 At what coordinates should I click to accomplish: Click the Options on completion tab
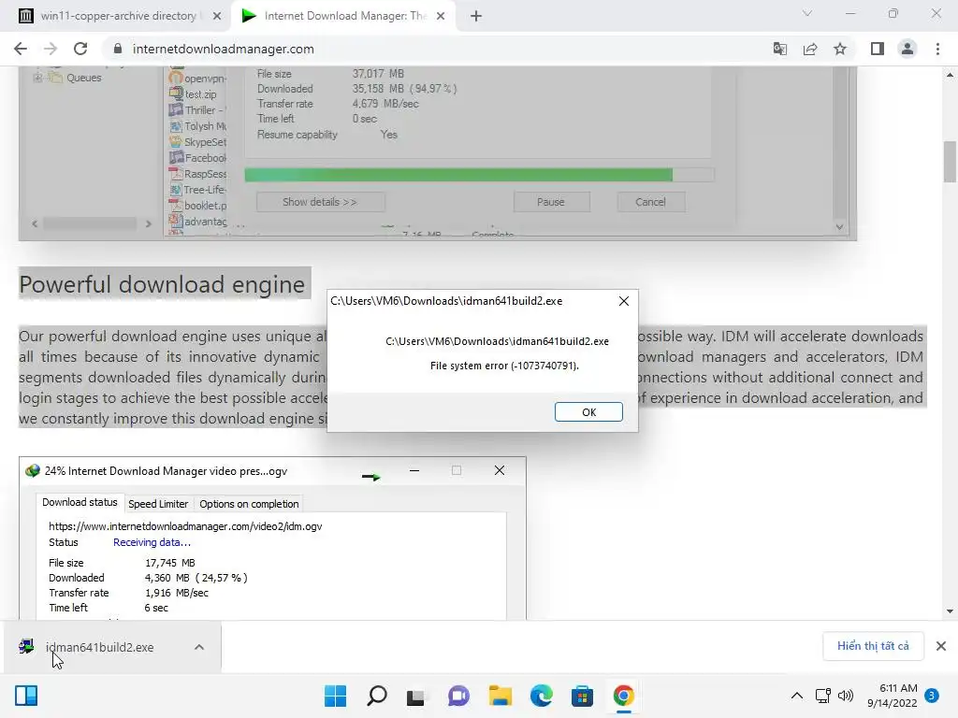(x=249, y=504)
